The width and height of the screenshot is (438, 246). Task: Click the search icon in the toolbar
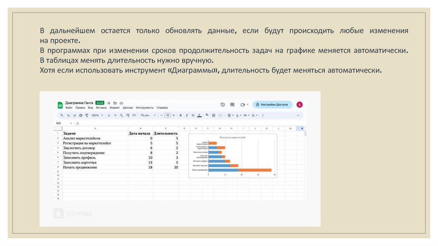tap(62, 115)
